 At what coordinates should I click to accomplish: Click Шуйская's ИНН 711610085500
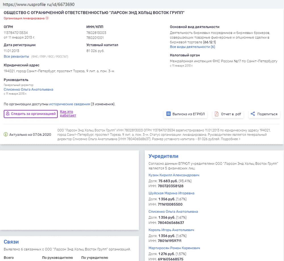(170, 204)
